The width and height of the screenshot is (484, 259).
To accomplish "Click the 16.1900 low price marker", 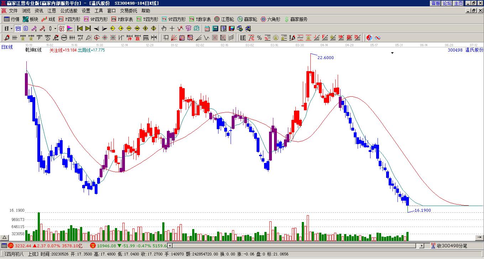I will point(423,210).
